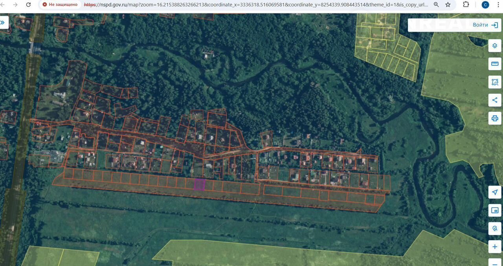This screenshot has height=266, width=503.
Task: Select the ruler measurement tool
Action: coord(495,64)
